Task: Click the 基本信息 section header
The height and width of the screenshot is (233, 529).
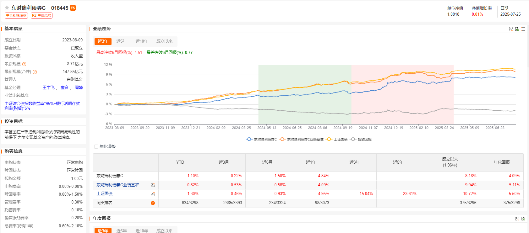Action: pyautogui.click(x=14, y=29)
